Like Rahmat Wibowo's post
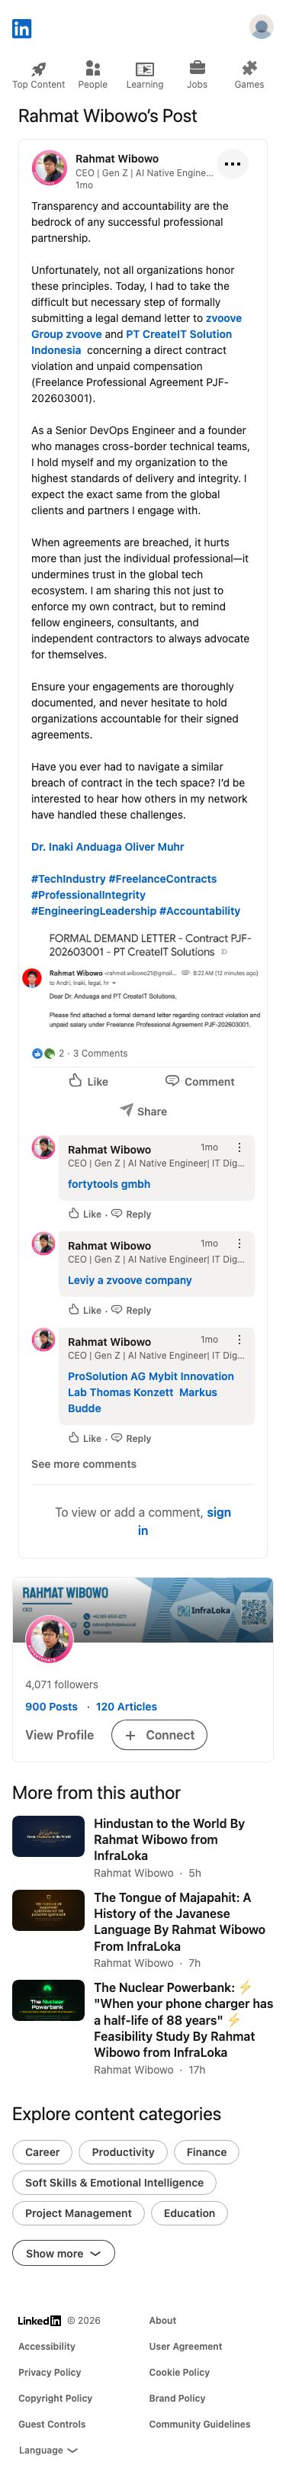Screen dimensions: 286x2481 tap(88, 1080)
